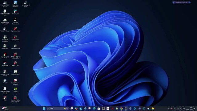Open Vertical Mouse Driver 2.0 shortcut

coord(5,21)
